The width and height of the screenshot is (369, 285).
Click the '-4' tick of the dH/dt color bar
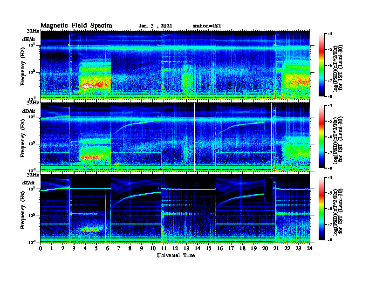[x=330, y=34]
